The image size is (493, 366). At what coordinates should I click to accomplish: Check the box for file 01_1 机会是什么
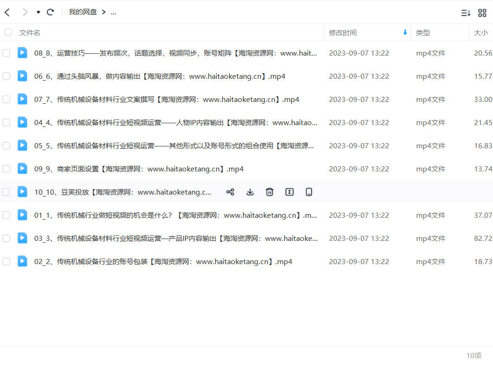pos(6,215)
